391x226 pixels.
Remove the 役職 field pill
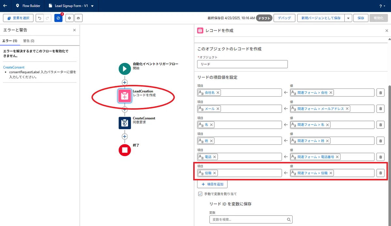(215, 173)
